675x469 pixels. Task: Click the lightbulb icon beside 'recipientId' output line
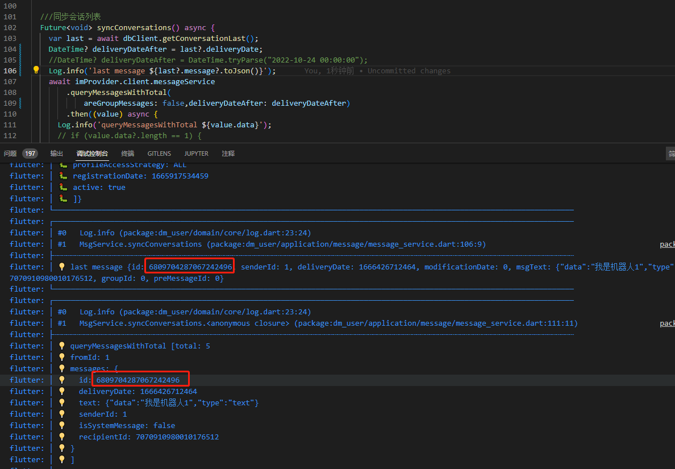pos(63,436)
